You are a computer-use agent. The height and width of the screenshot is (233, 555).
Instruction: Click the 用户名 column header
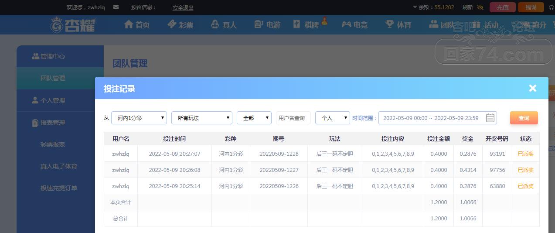pos(121,139)
